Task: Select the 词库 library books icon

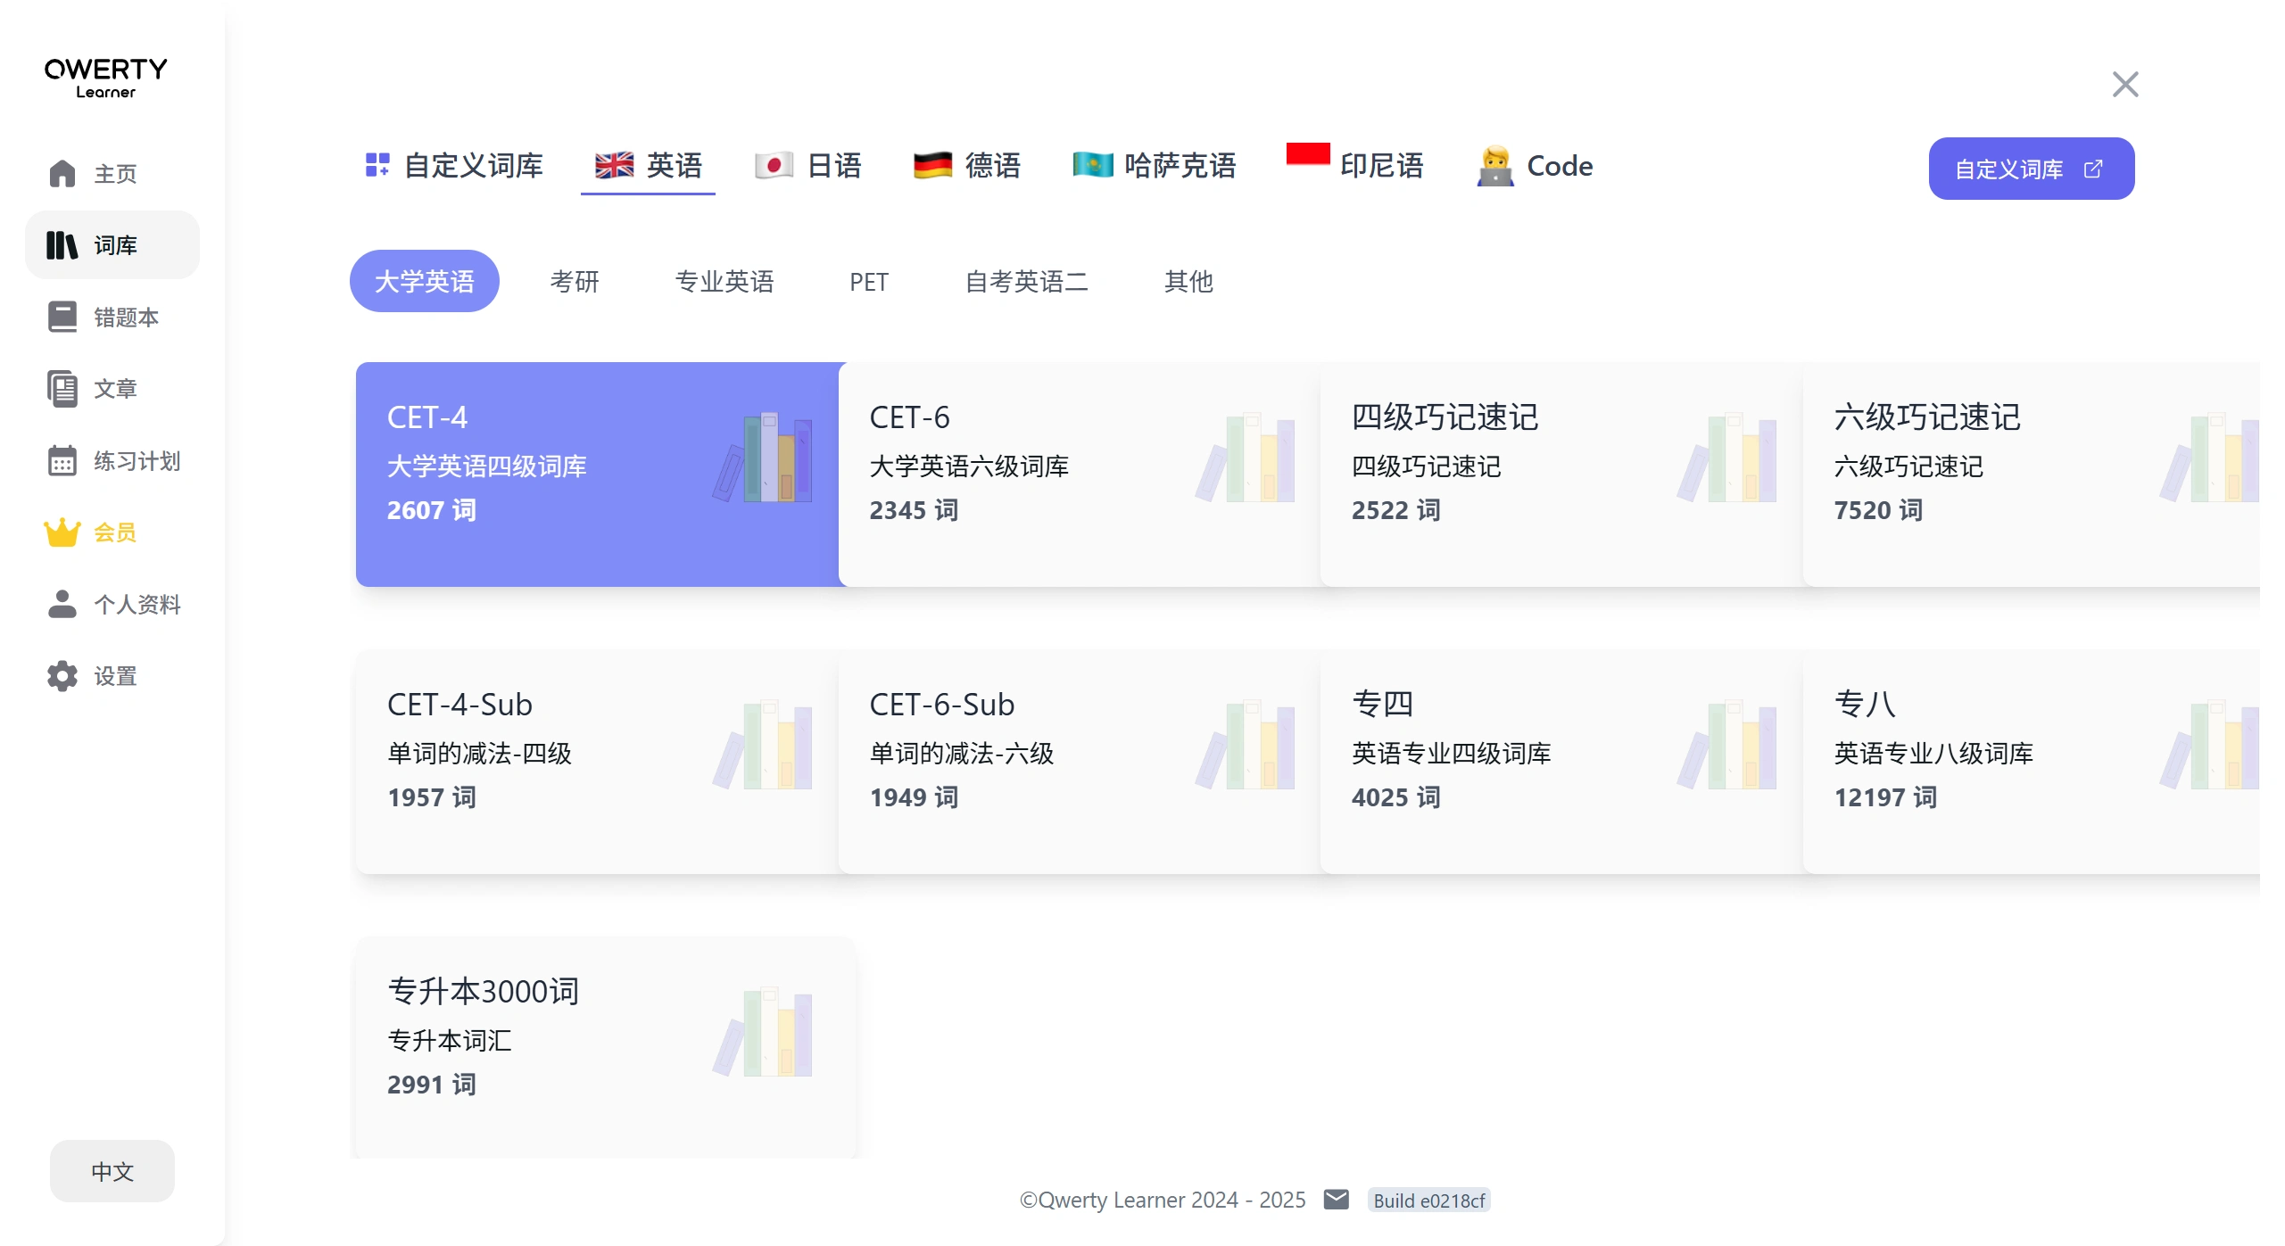Action: (x=62, y=245)
